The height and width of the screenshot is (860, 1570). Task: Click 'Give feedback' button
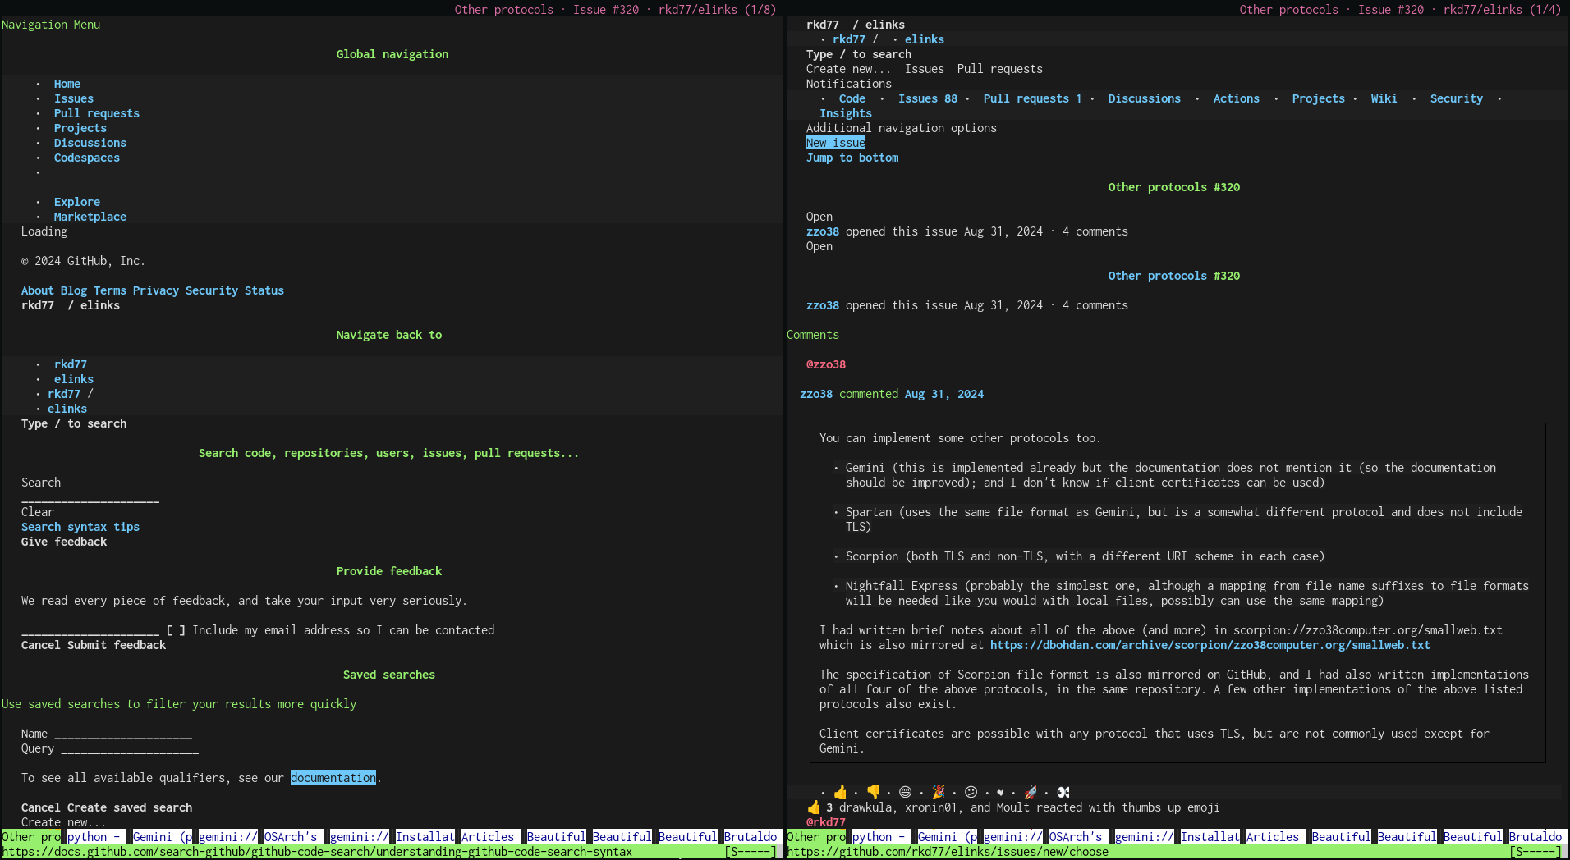click(64, 542)
